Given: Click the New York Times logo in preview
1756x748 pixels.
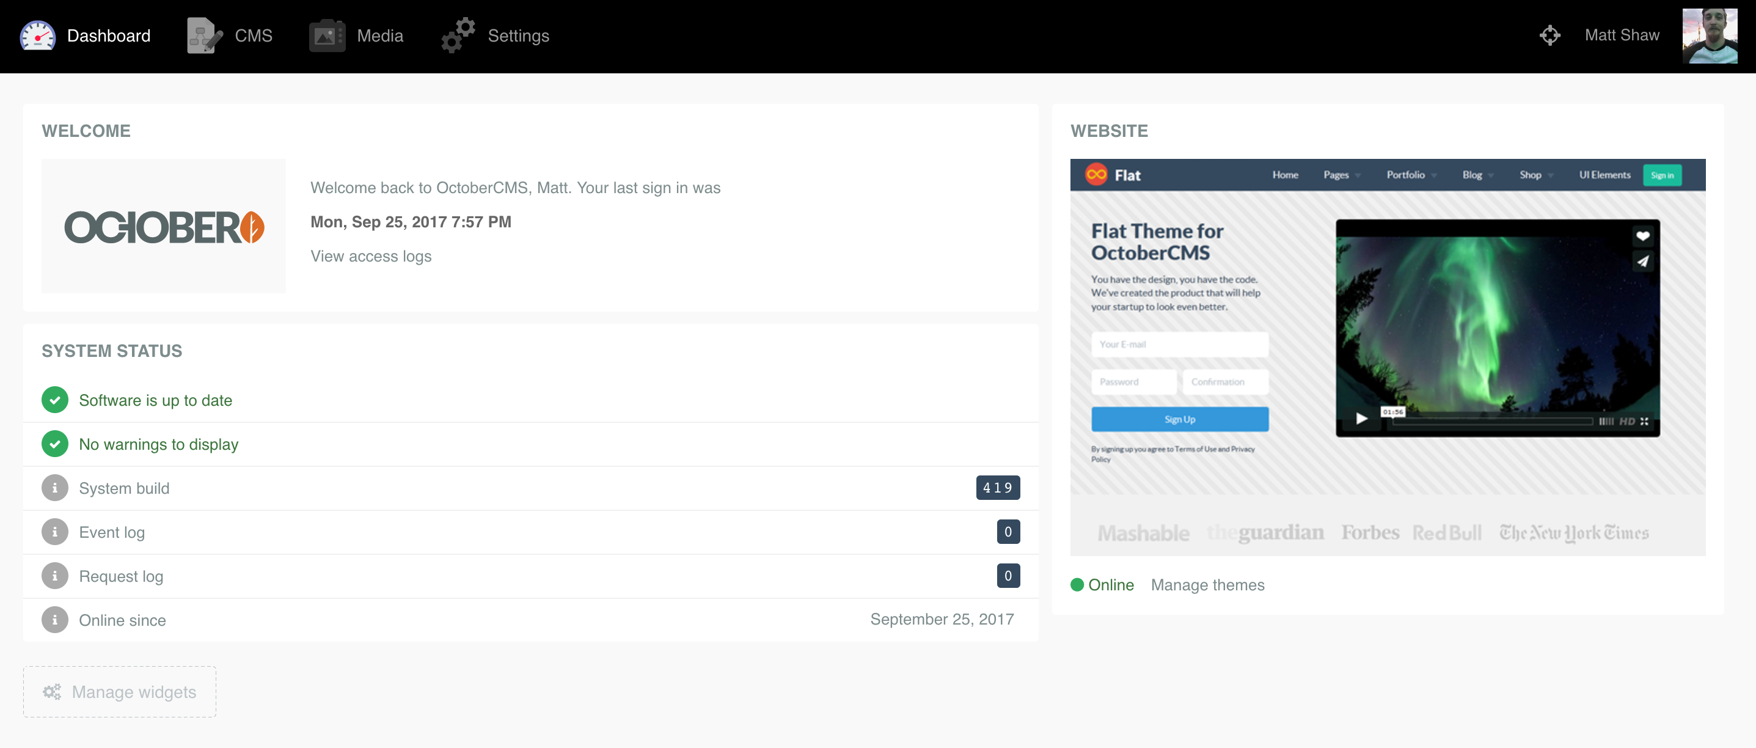Looking at the screenshot, I should 1573,533.
